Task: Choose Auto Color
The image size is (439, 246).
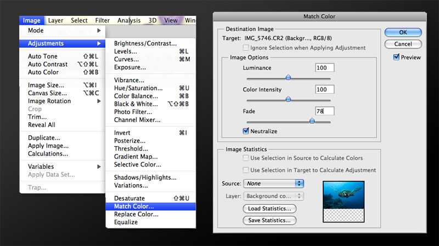Action: click(x=62, y=72)
